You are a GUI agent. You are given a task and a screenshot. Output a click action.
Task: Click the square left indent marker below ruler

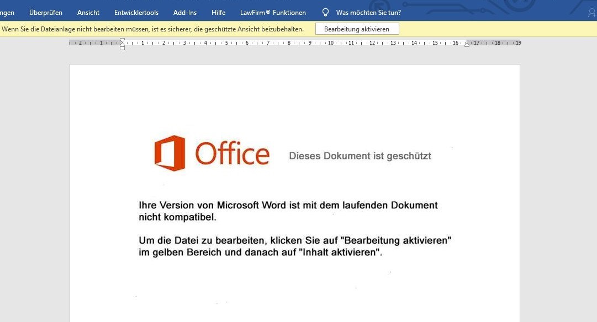click(122, 49)
